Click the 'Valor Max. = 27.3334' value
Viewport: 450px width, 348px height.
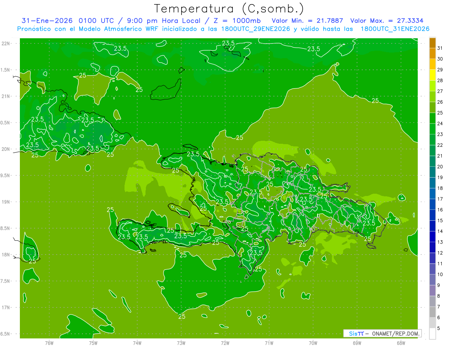point(387,21)
